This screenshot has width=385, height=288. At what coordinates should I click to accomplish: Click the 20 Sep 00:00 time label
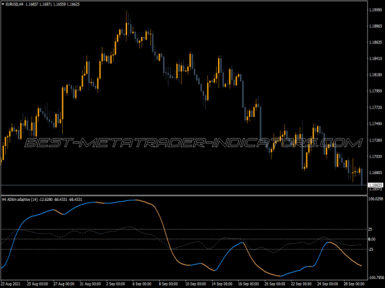click(x=275, y=284)
